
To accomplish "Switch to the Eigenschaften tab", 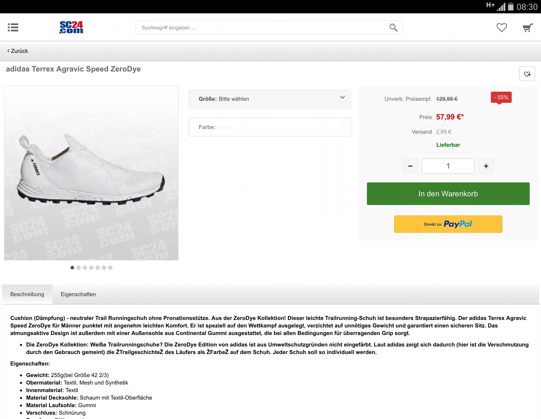I will (78, 294).
